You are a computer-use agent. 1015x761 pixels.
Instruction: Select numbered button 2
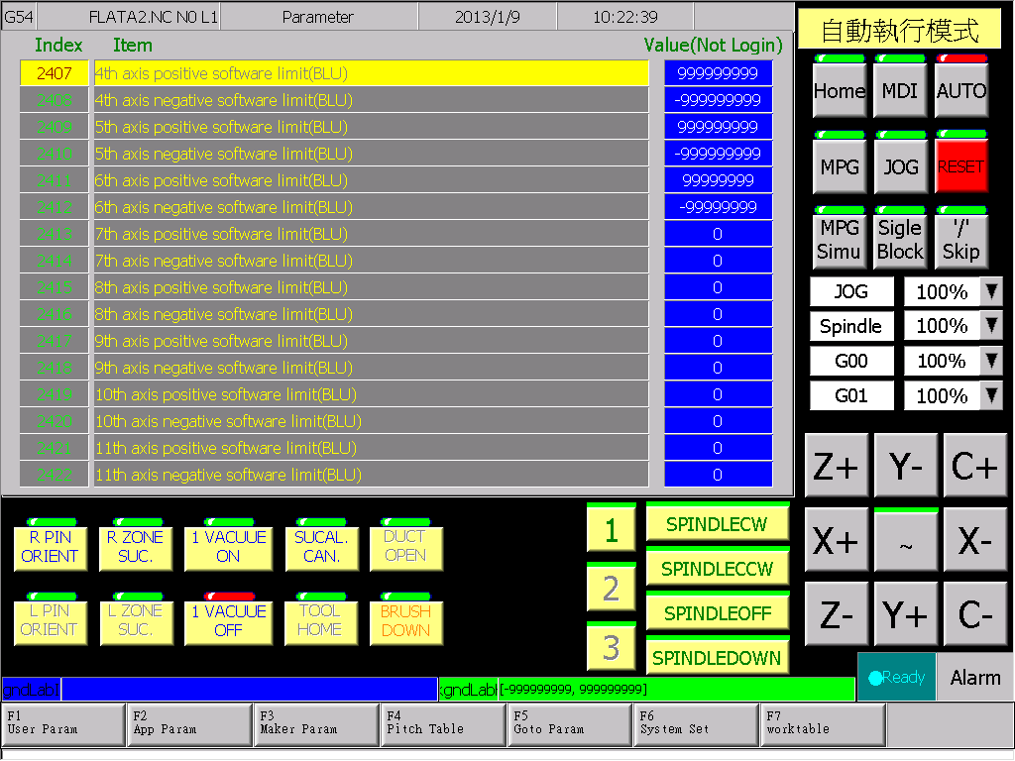tap(611, 587)
